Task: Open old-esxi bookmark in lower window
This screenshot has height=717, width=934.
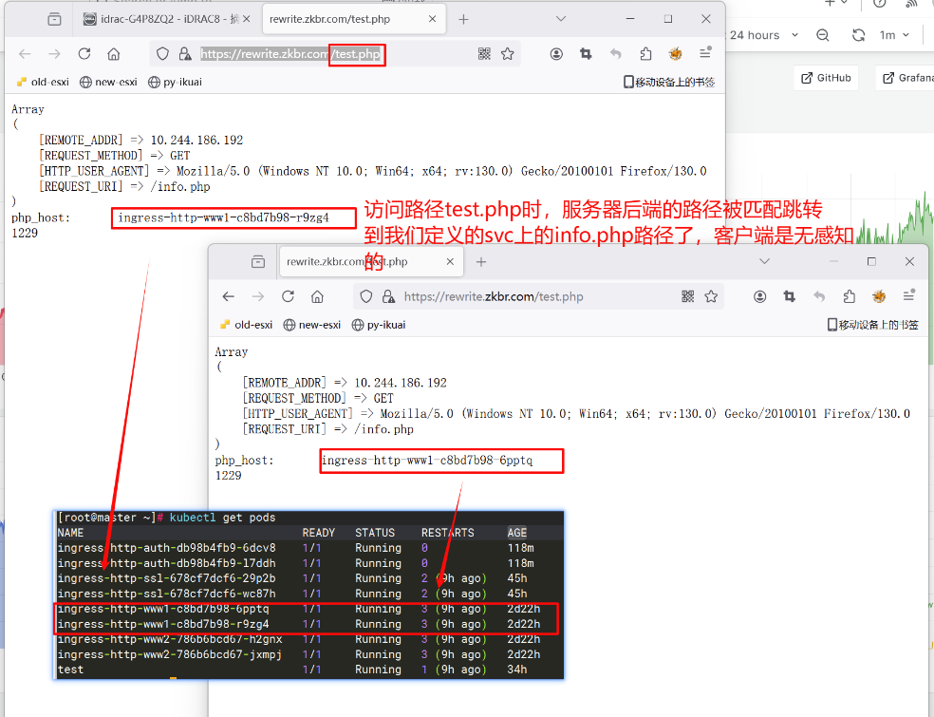Action: click(247, 325)
